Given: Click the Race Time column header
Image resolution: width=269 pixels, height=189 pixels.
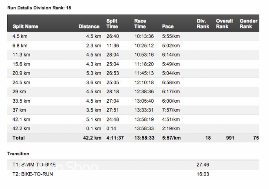Looking at the screenshot, I should [140, 24].
